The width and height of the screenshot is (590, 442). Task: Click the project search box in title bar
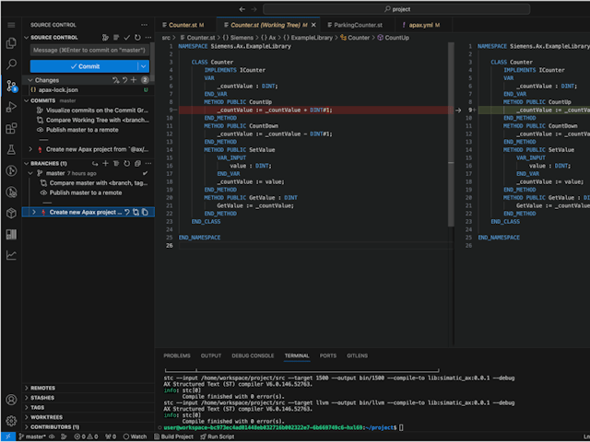click(396, 9)
